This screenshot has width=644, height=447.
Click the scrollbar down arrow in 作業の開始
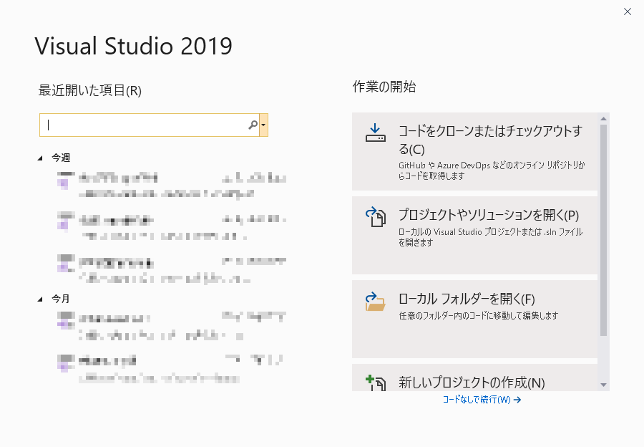[603, 385]
